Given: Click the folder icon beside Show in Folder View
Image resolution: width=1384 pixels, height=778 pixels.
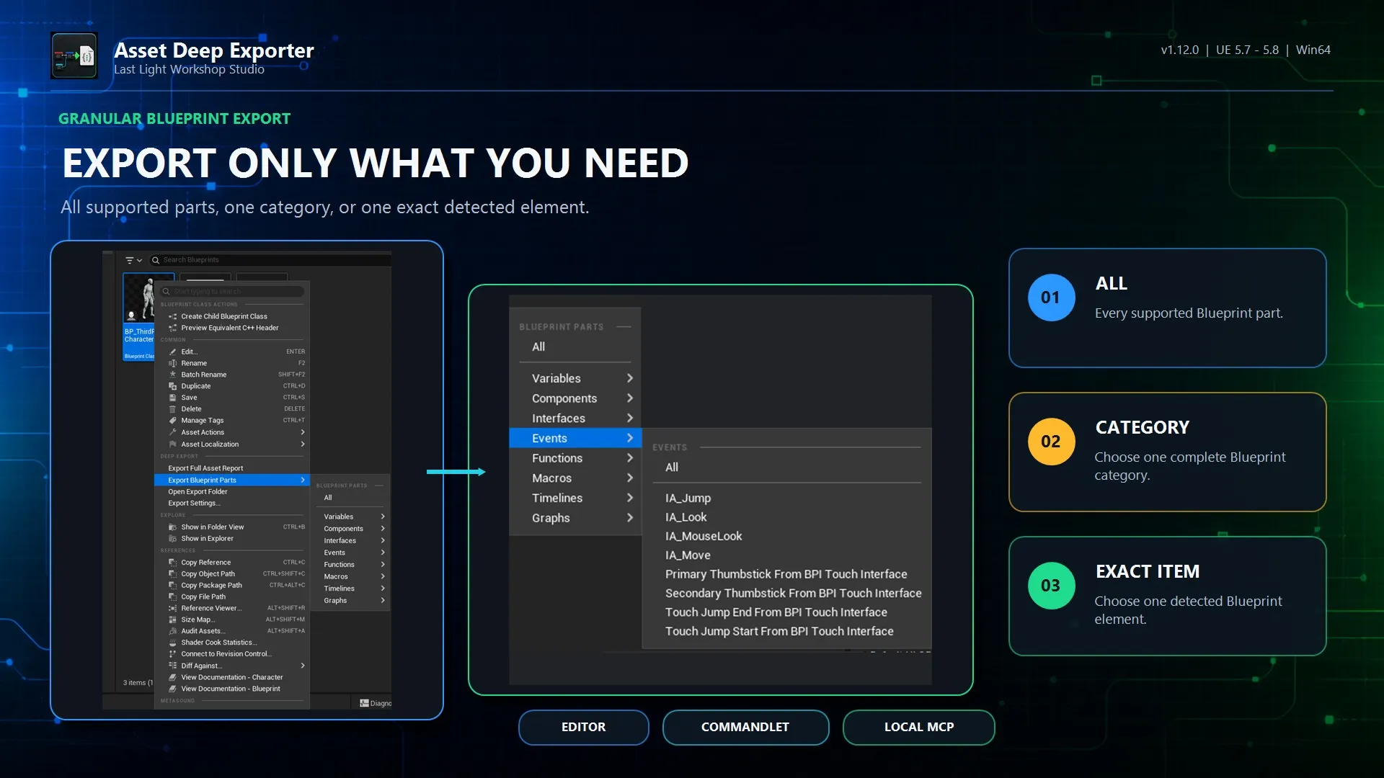Looking at the screenshot, I should 172,527.
